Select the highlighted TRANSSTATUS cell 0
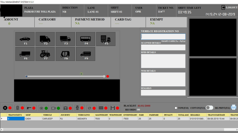Image resolution: width=238 pixels, height=133 pixels. [x=16, y=119]
